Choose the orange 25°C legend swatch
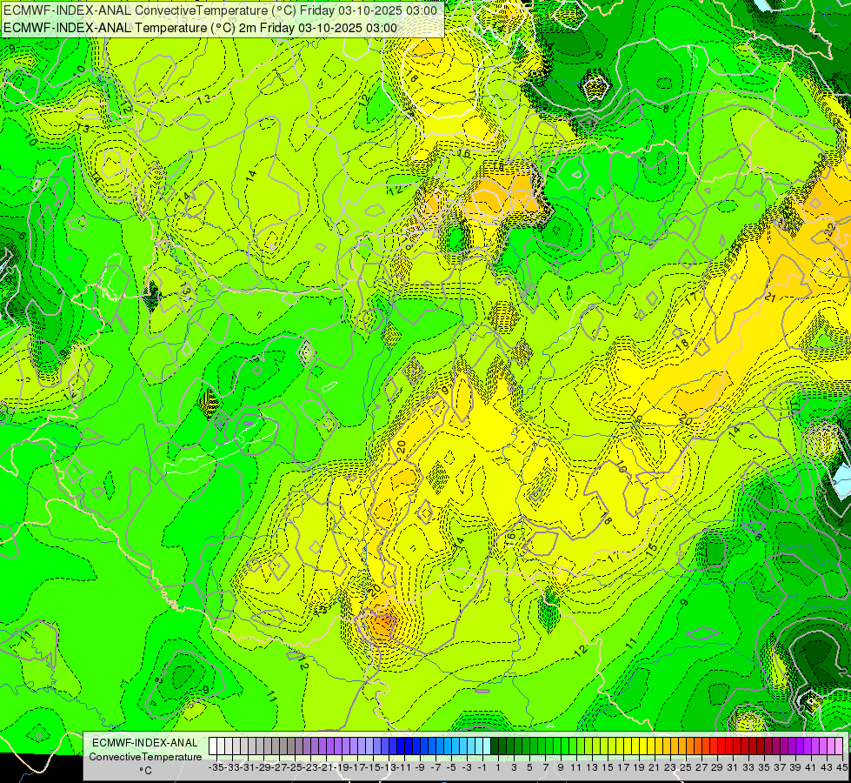This screenshot has height=783, width=851. (682, 746)
